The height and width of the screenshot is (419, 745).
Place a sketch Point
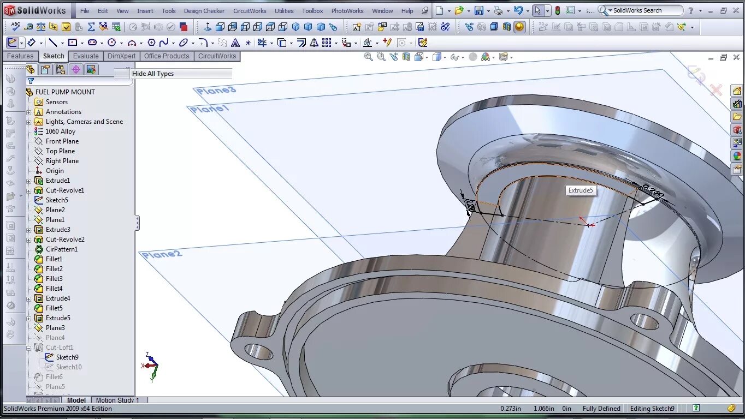pos(248,43)
